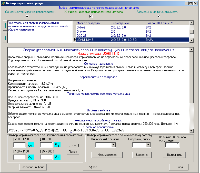
Task: Click the Предел текучести, МПа - 350 line
Action: pyautogui.click(x=27, y=100)
